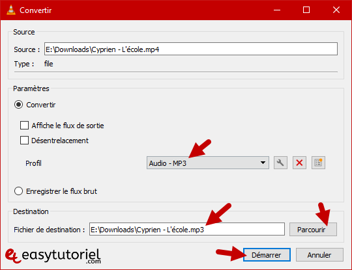352x270 pixels.
Task: Click the 'Fichier de destination :' label
Action: pos(50,230)
